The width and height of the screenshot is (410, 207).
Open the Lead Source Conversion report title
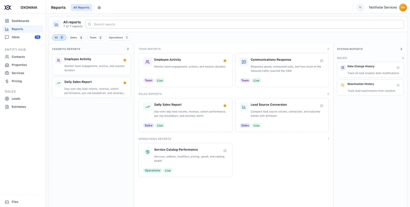pos(269,105)
